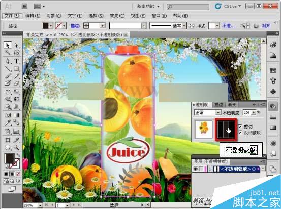Open the Swatches panel from right dock
This screenshot has width=281, height=209.
pos(273,70)
